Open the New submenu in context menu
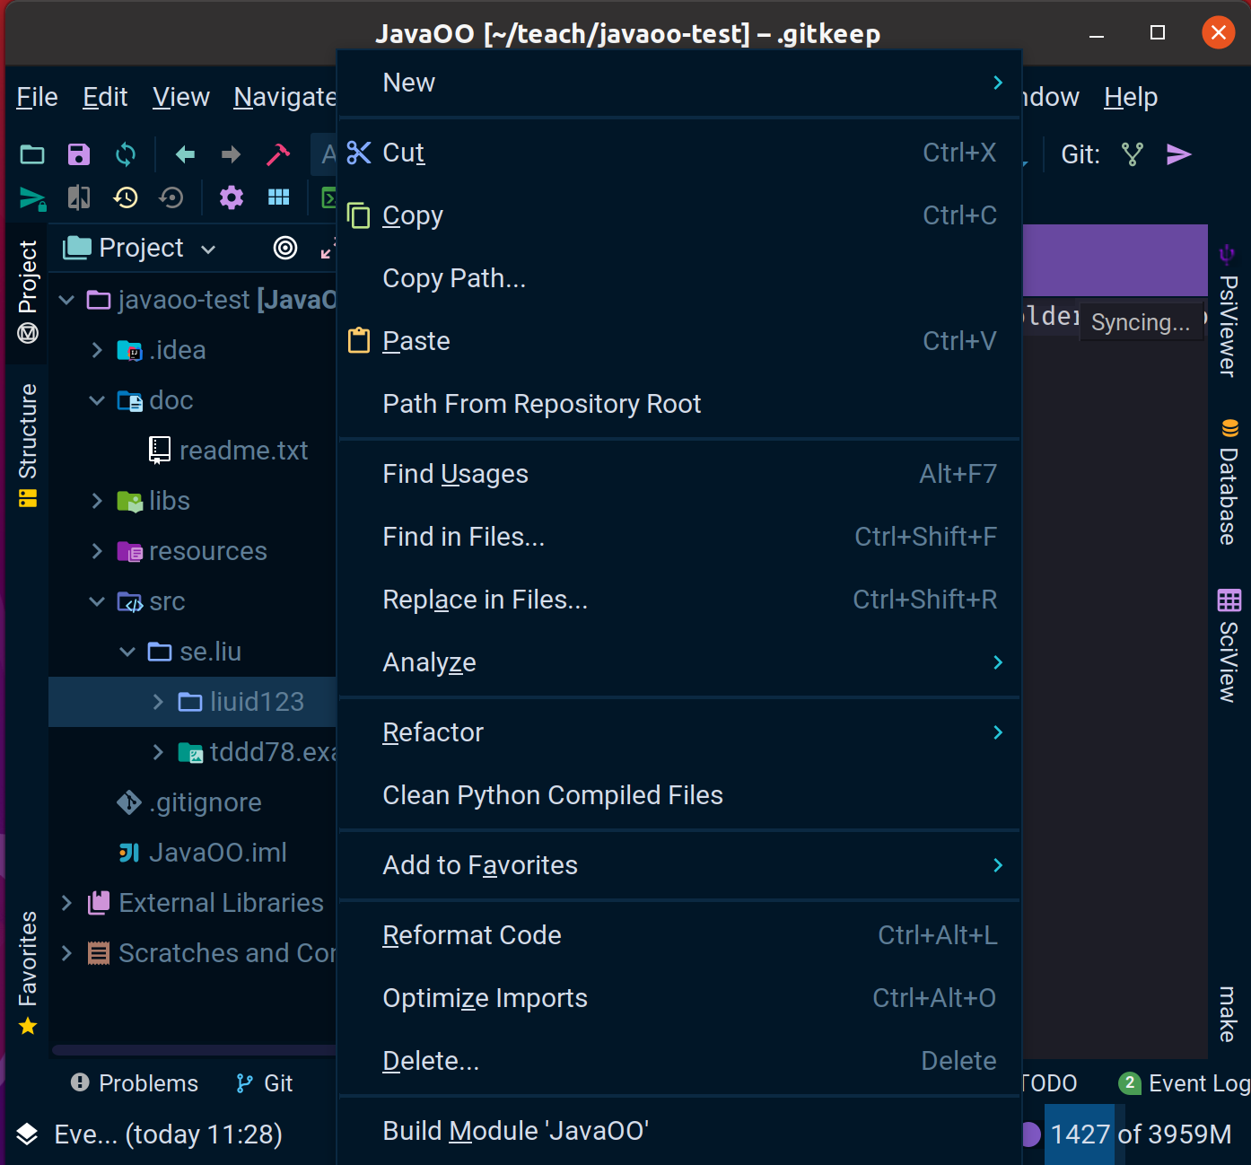 tap(679, 83)
